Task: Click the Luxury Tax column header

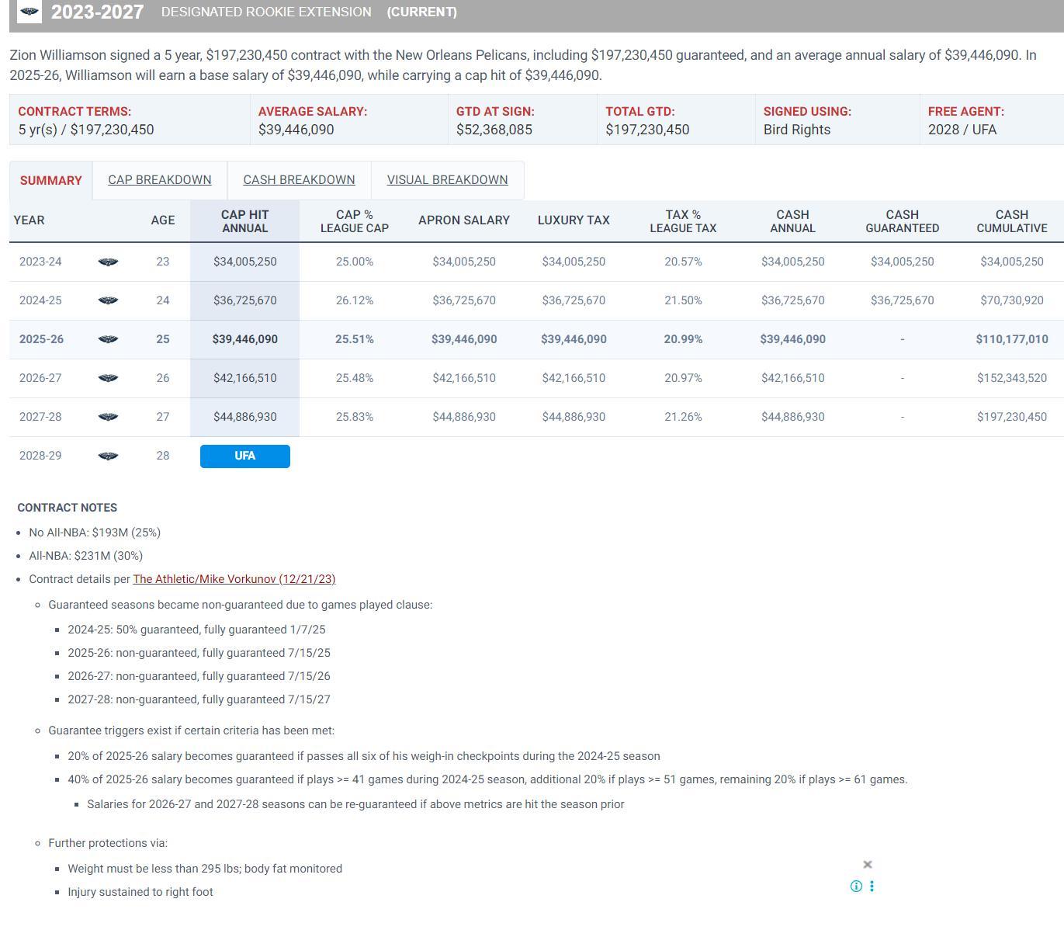Action: pyautogui.click(x=573, y=220)
